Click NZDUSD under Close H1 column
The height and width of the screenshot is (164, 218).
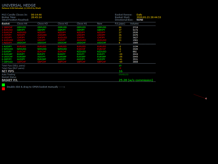[x=81, y=51]
